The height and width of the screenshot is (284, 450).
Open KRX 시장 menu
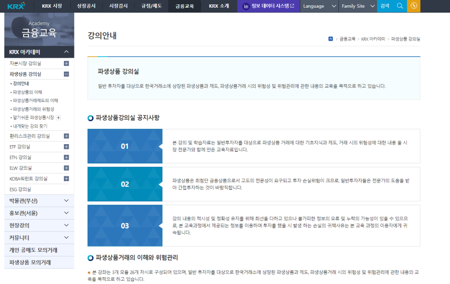pyautogui.click(x=51, y=6)
